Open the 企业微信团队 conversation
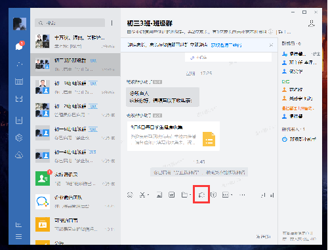 (x=75, y=202)
